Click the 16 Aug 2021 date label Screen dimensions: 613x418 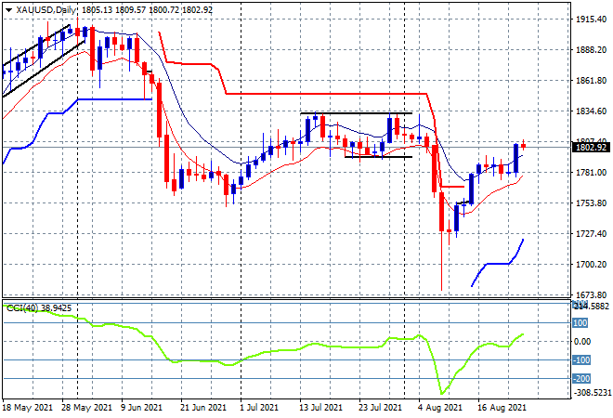[502, 408]
